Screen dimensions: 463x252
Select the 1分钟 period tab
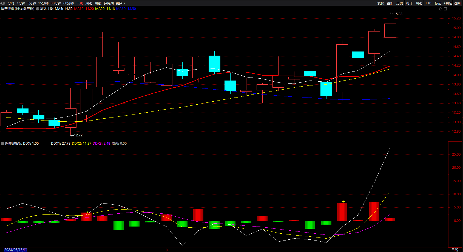coord(21,3)
